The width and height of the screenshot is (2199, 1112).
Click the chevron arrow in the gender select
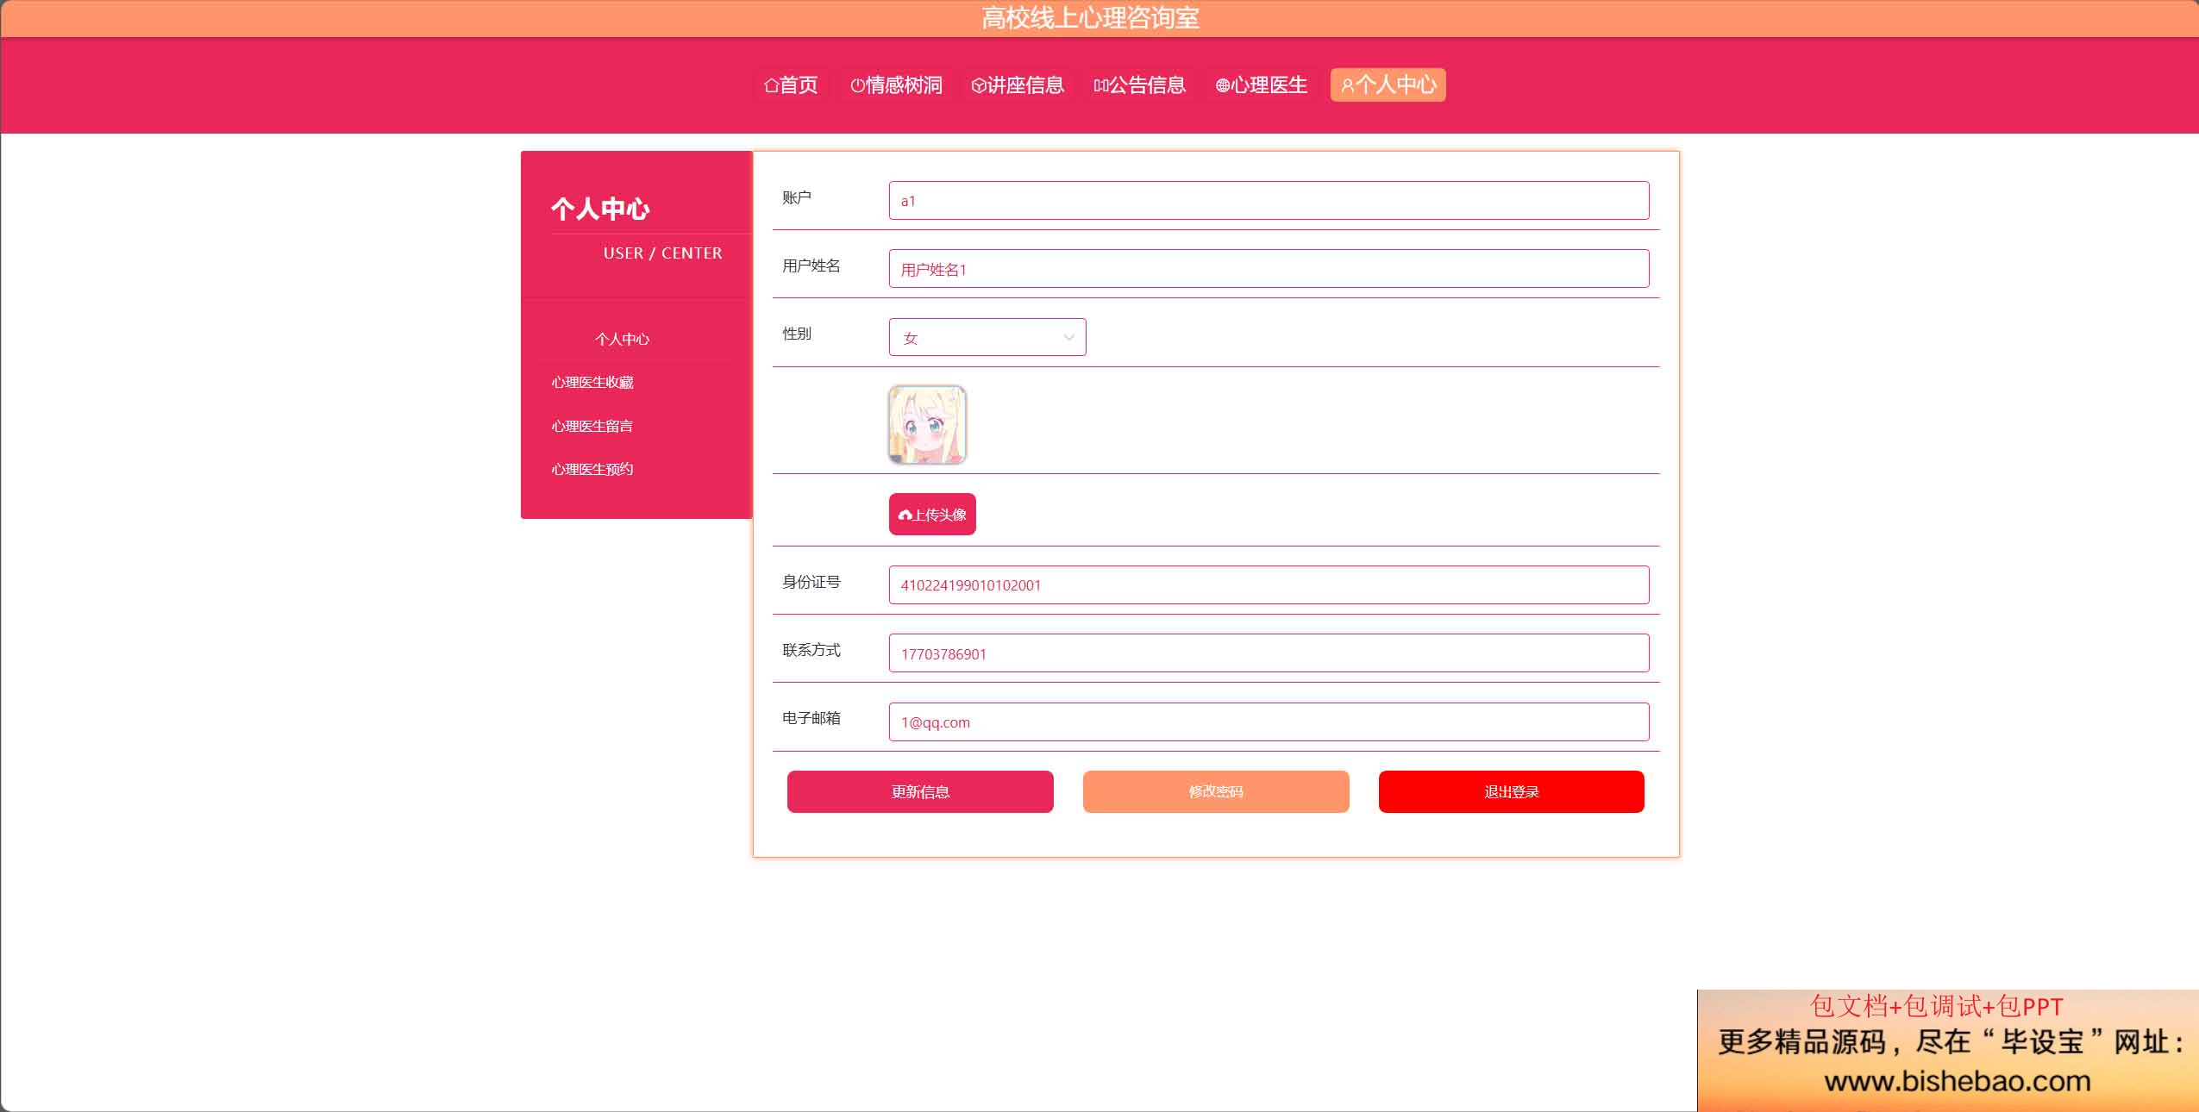coord(1068,338)
